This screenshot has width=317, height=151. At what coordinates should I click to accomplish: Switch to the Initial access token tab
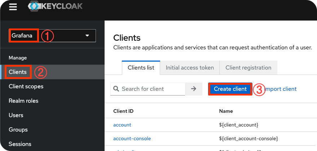pyautogui.click(x=190, y=67)
